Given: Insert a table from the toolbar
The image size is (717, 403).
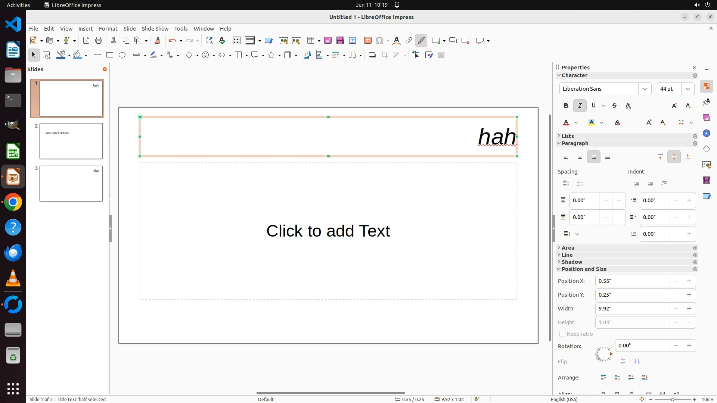Looking at the screenshot, I should click(x=310, y=41).
